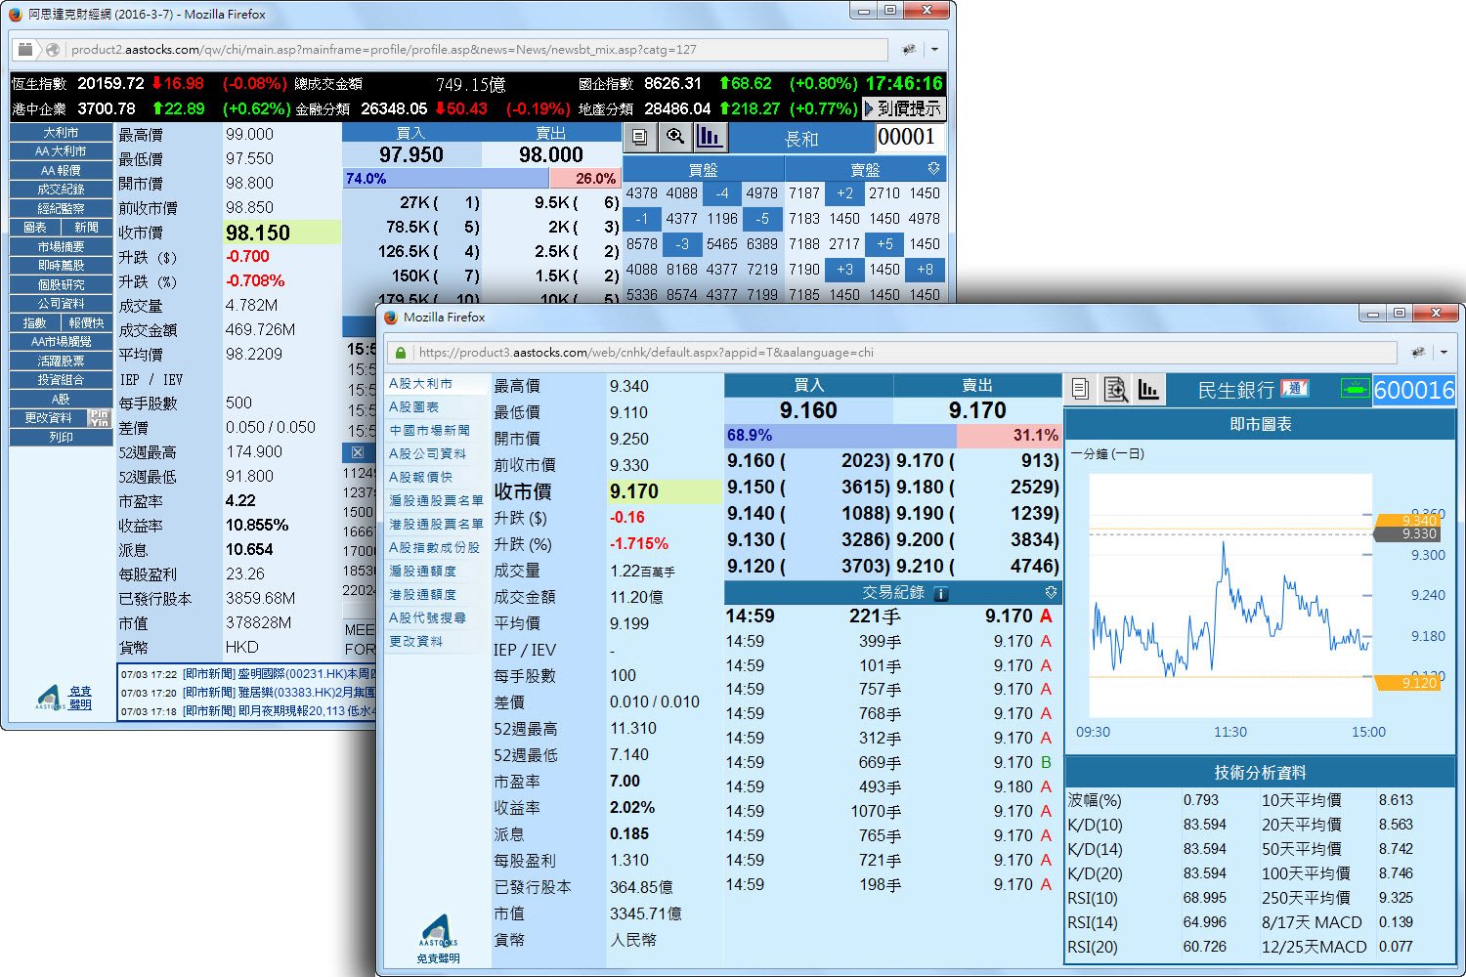Click AASTOCKS logo in front window
The height and width of the screenshot is (977, 1466).
[x=438, y=931]
